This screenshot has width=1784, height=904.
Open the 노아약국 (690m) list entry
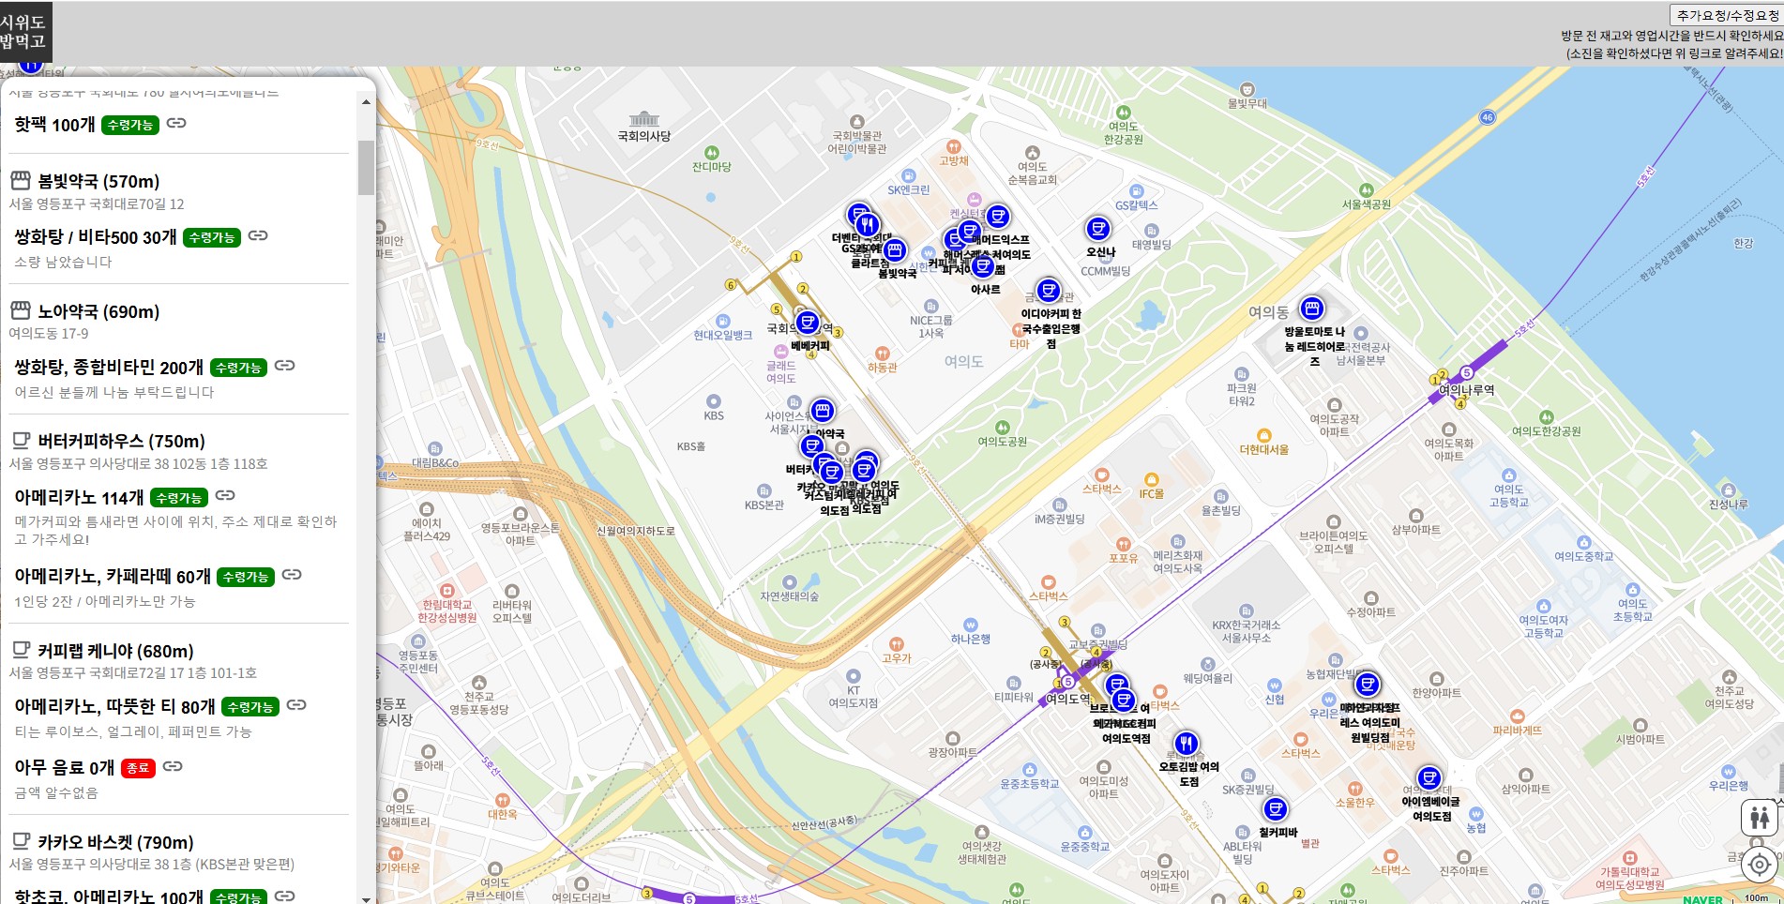[x=98, y=311]
